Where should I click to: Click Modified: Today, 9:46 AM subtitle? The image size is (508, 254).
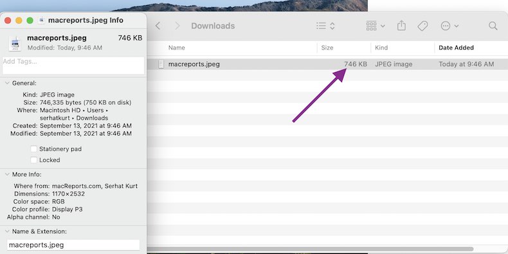click(x=65, y=48)
